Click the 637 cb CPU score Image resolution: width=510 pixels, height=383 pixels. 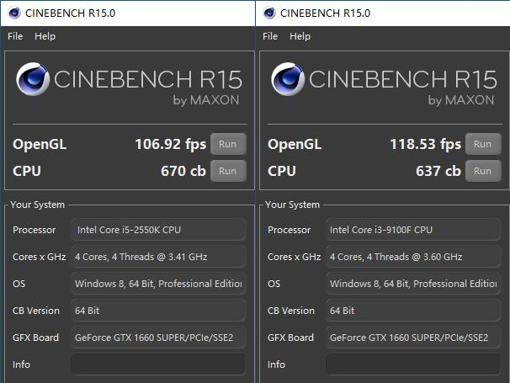click(438, 171)
